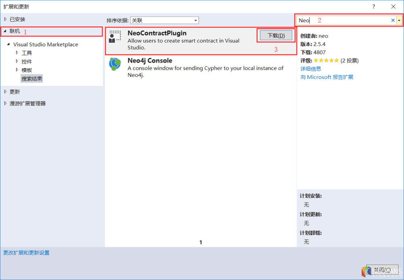This screenshot has width=404, height=280.
Task: Click the 版本: 2.5.4 text
Action: pyautogui.click(x=313, y=44)
